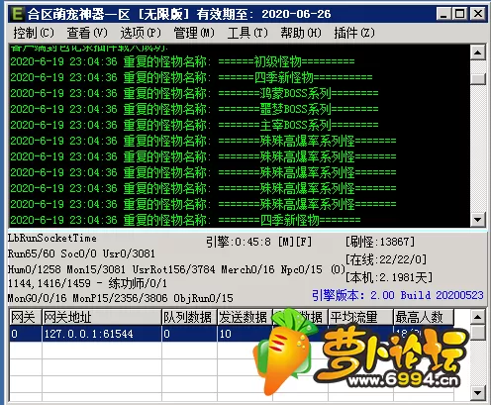491x405 pixels.
Task: Open the 控制(C) menu
Action: 34,33
